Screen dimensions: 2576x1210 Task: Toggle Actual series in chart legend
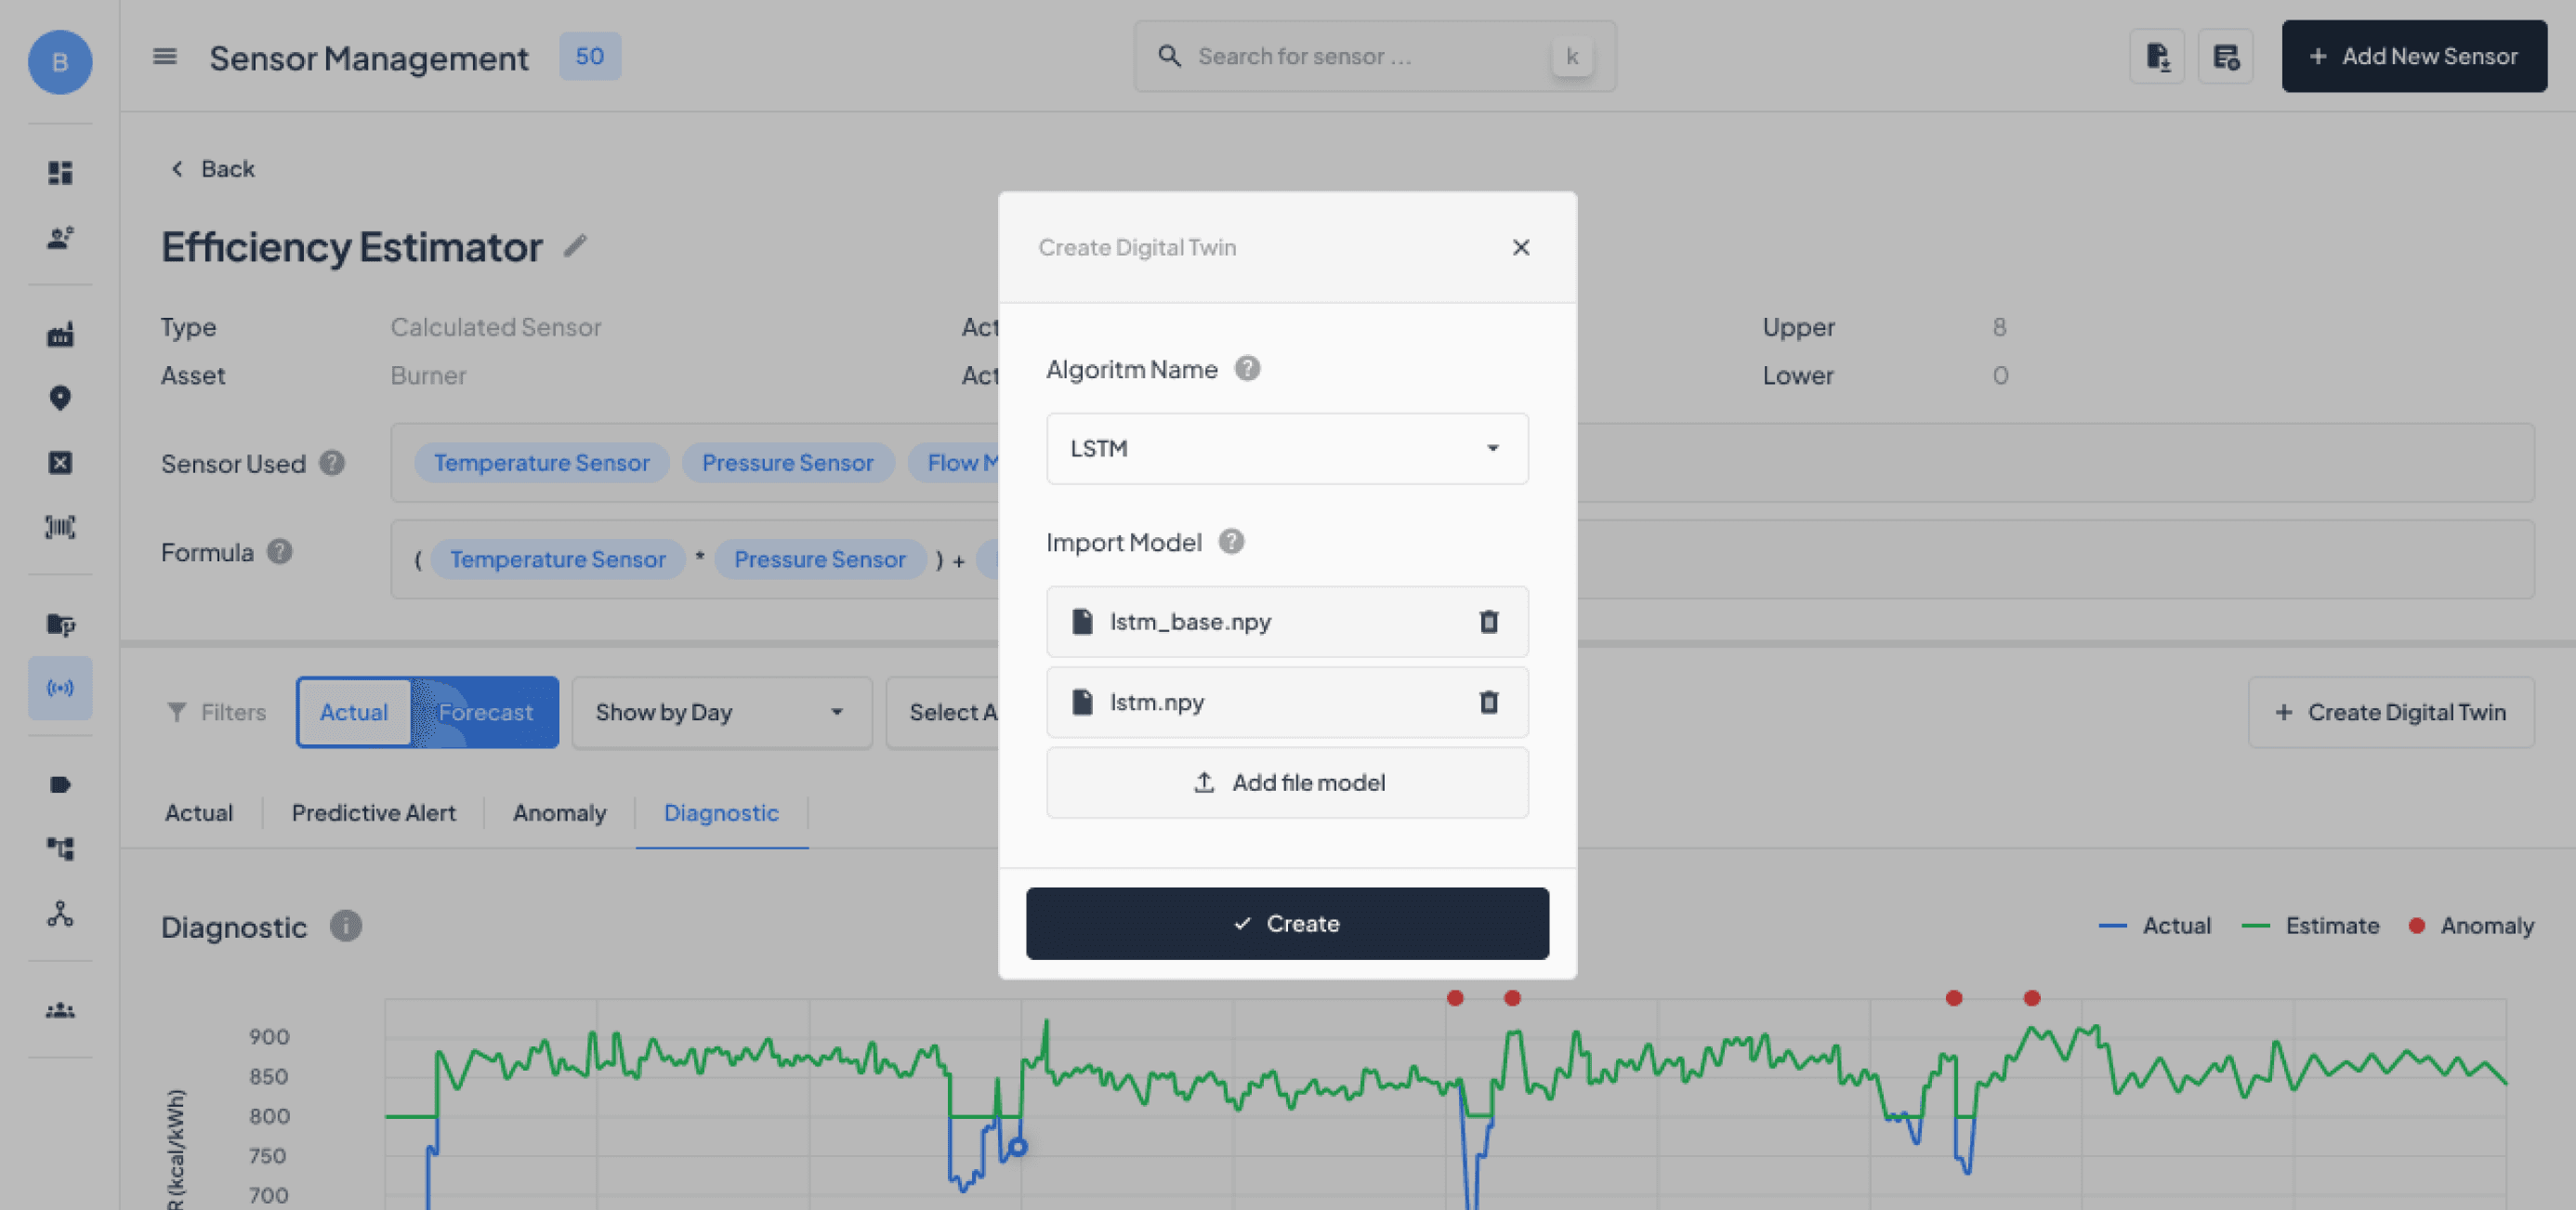2154,926
